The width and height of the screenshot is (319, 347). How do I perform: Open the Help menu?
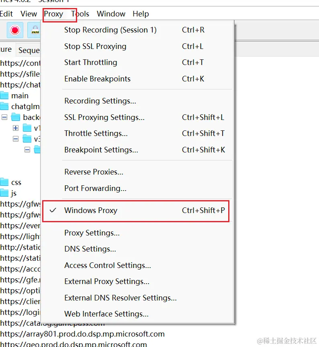(141, 14)
